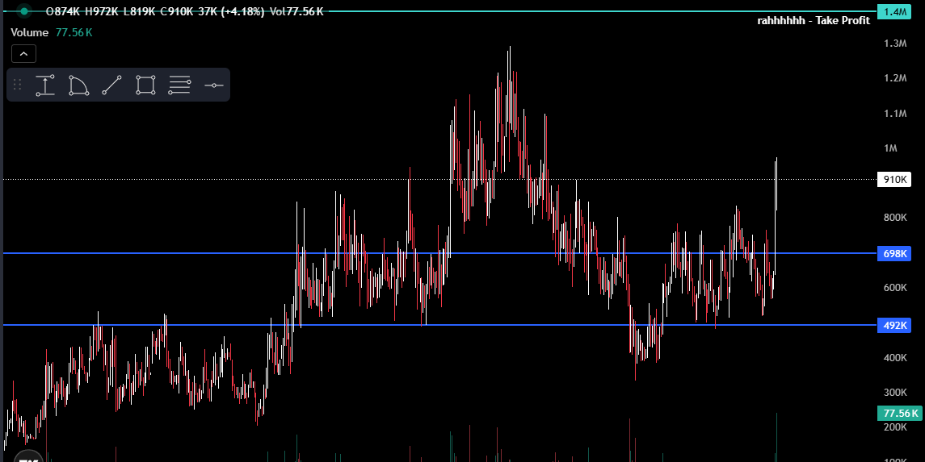Select the Horizontal Line tool

213,85
